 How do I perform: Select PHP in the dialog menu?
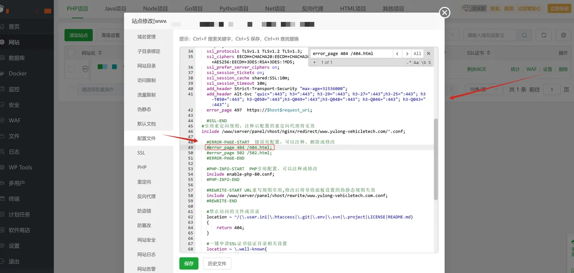(x=142, y=167)
